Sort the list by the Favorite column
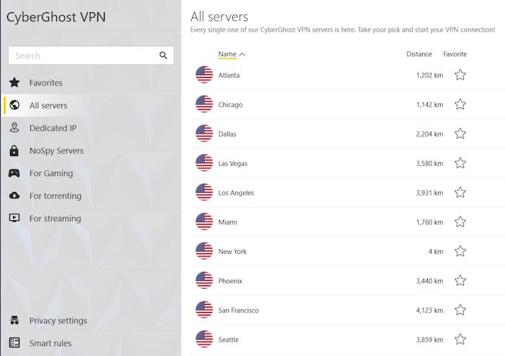 454,54
